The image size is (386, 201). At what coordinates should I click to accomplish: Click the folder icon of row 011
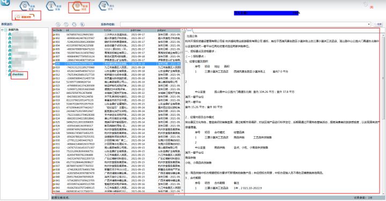(x=54, y=71)
